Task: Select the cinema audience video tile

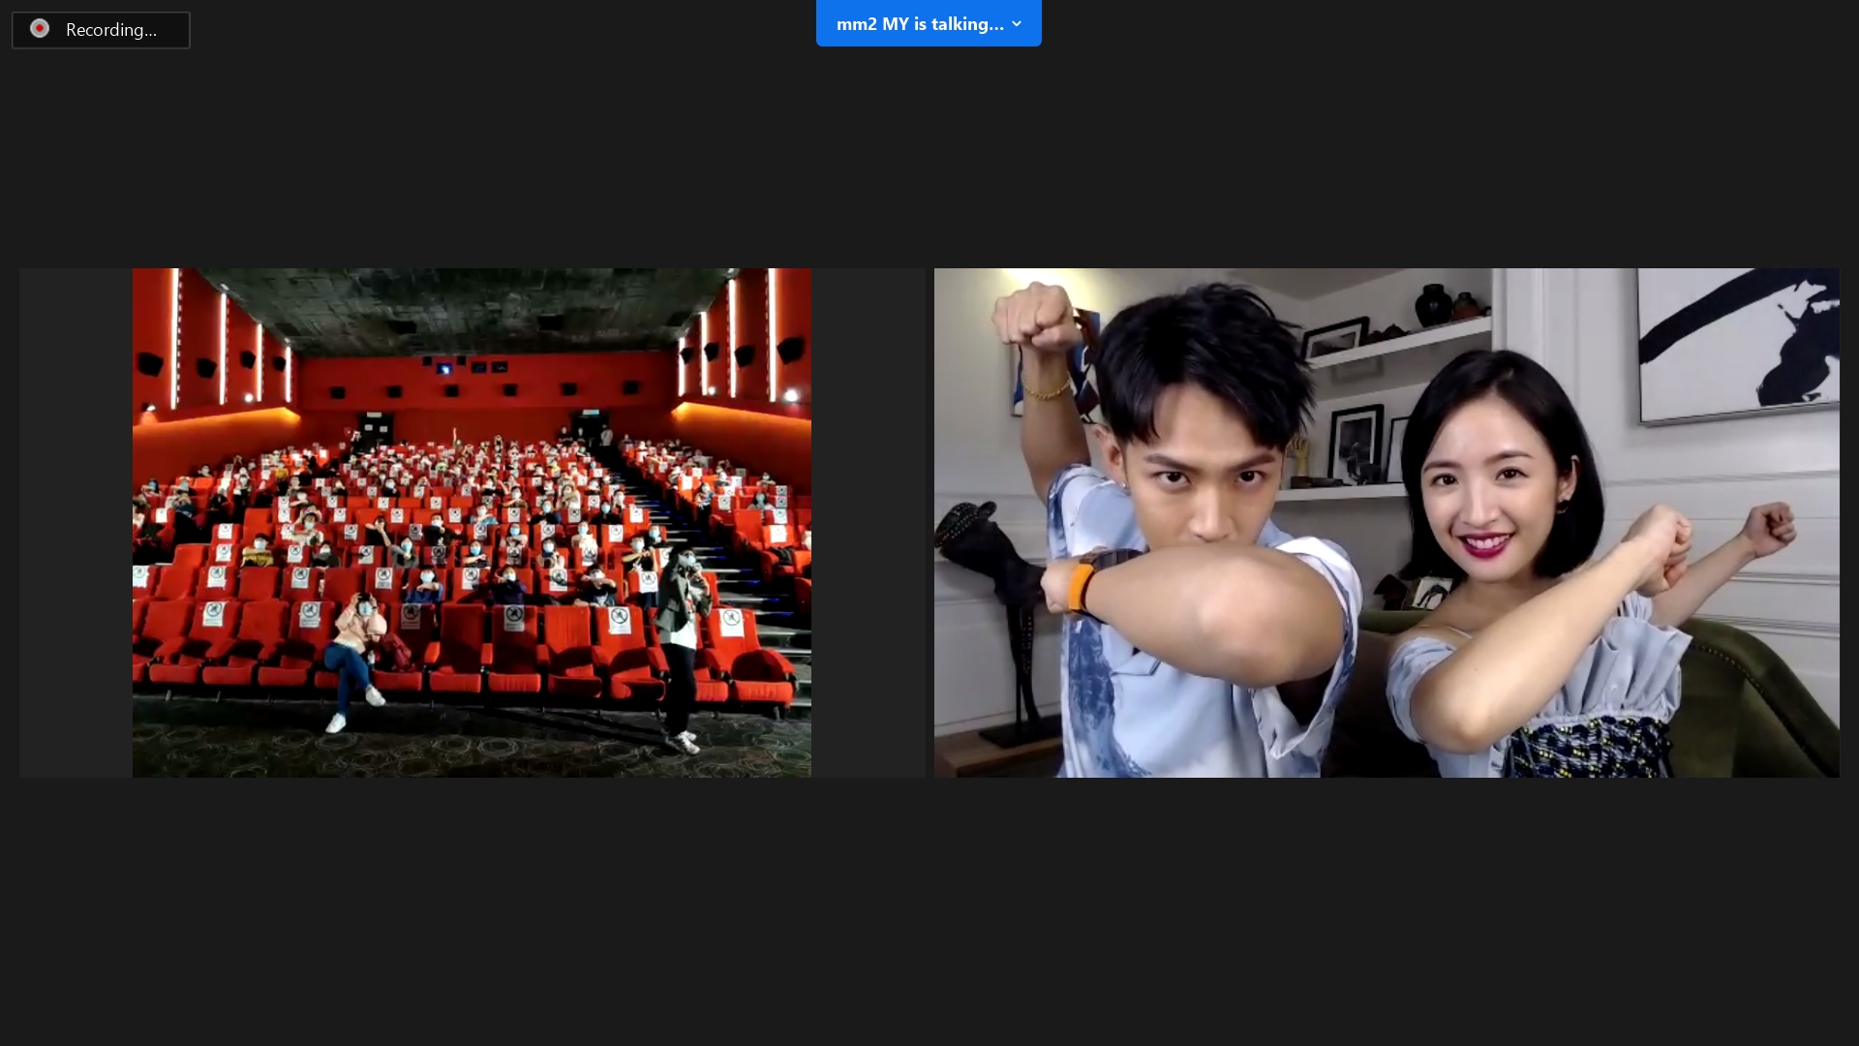Action: point(472,523)
